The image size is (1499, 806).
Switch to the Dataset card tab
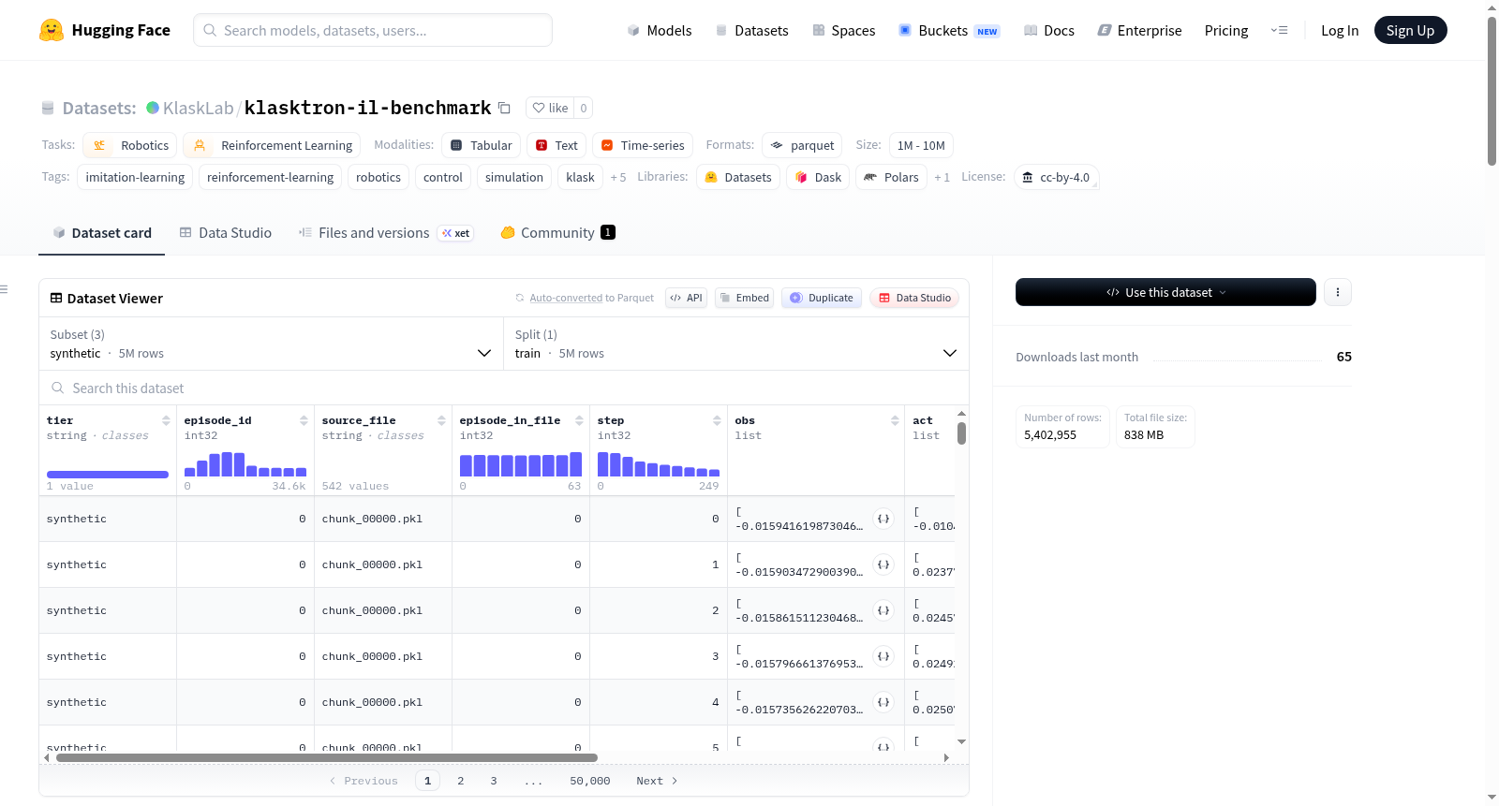click(101, 233)
